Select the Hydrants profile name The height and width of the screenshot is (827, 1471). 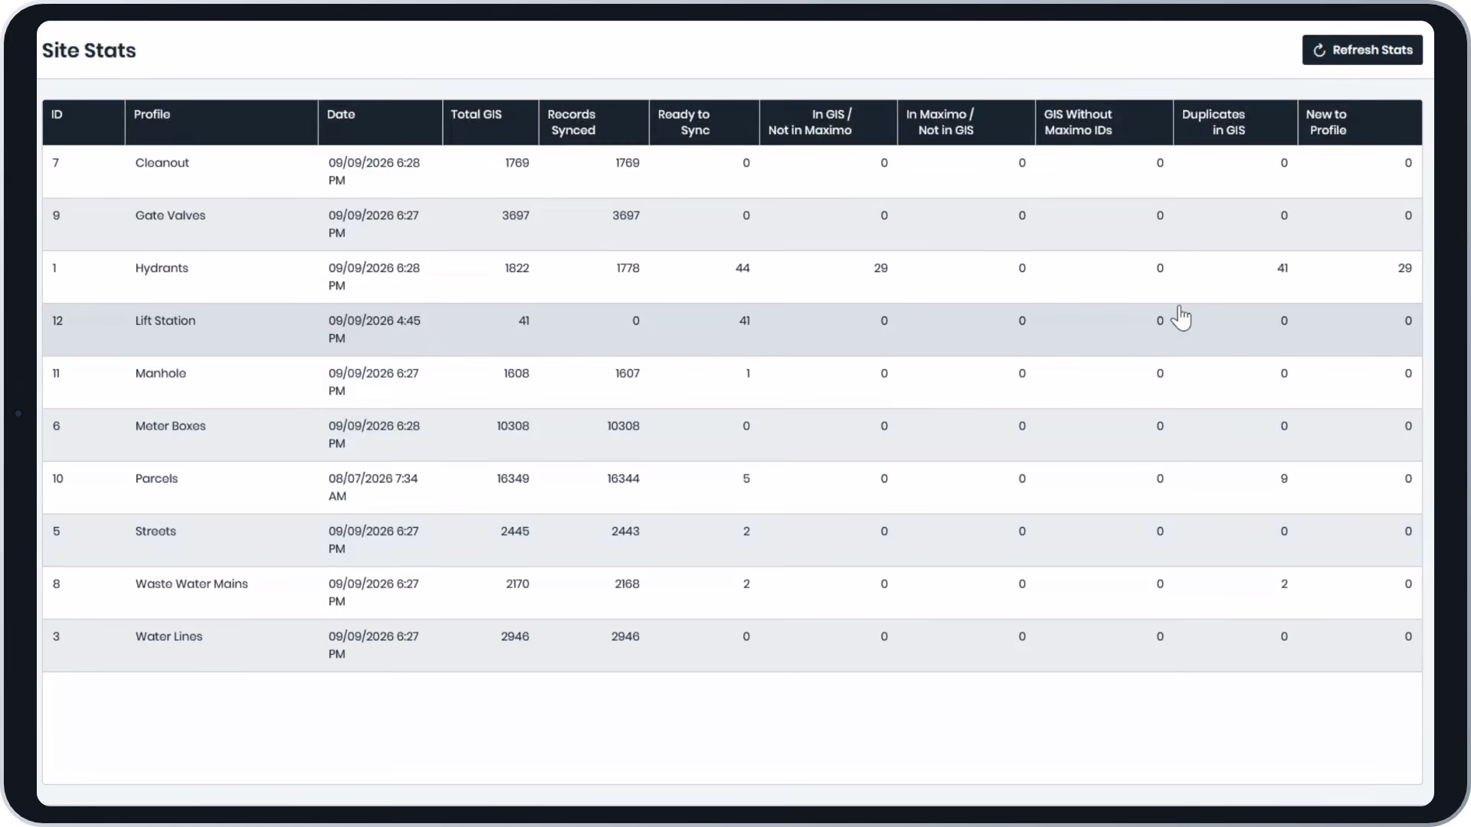point(162,268)
